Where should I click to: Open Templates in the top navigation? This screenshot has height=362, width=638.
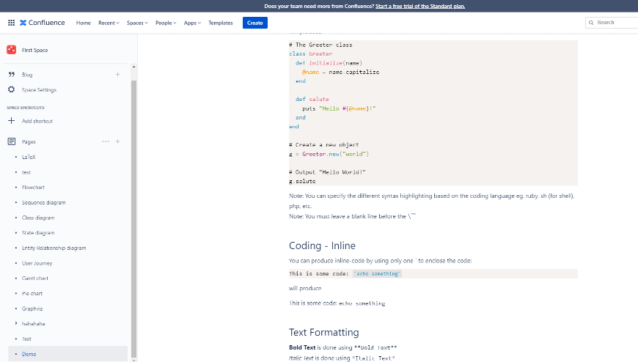coord(221,23)
